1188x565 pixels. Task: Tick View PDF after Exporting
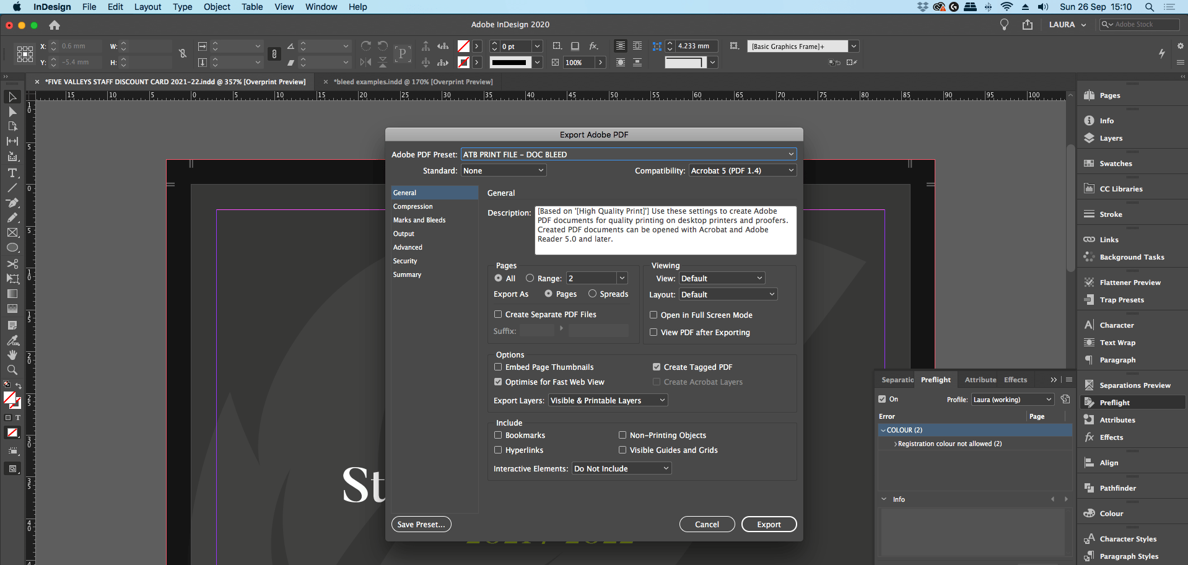pos(653,332)
